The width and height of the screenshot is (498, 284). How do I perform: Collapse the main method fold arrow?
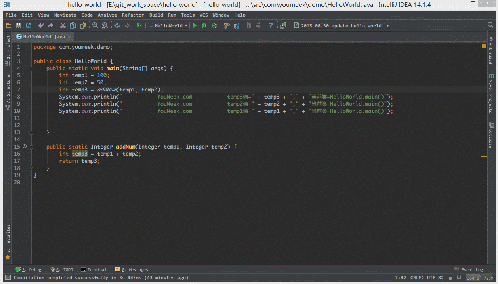31,68
